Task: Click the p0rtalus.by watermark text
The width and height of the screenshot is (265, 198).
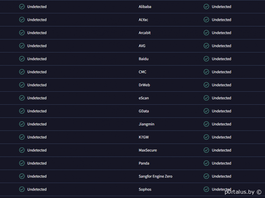Action: coord(243,192)
